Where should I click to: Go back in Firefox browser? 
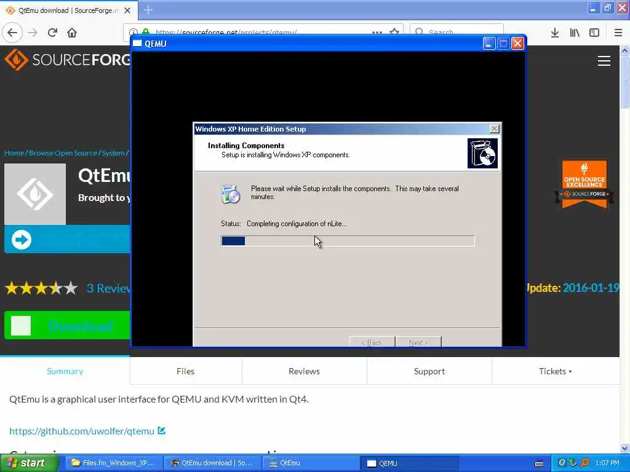click(x=12, y=33)
